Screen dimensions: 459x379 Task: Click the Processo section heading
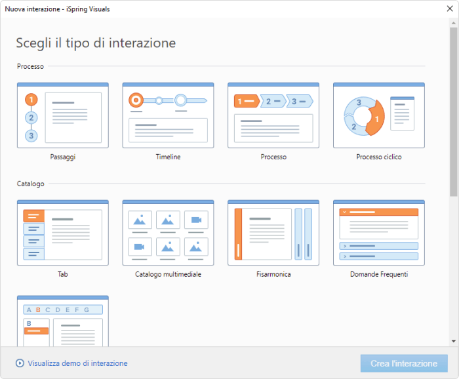pos(30,66)
